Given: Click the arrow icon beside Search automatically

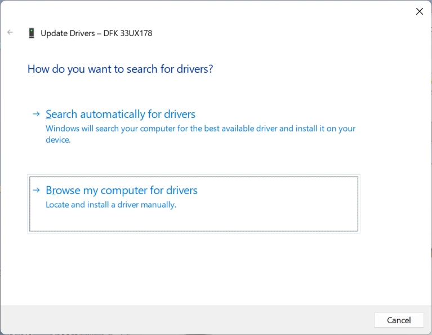Looking at the screenshot, I should [x=36, y=114].
